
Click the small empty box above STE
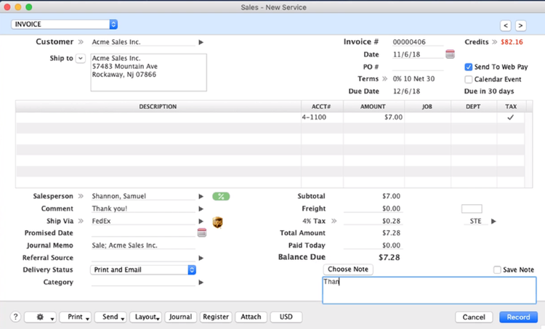472,208
